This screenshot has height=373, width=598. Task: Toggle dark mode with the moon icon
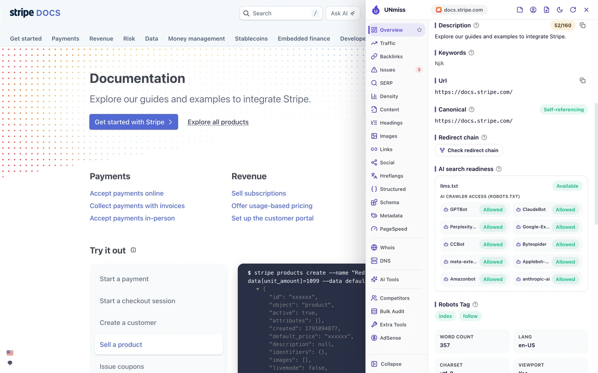pyautogui.click(x=560, y=10)
